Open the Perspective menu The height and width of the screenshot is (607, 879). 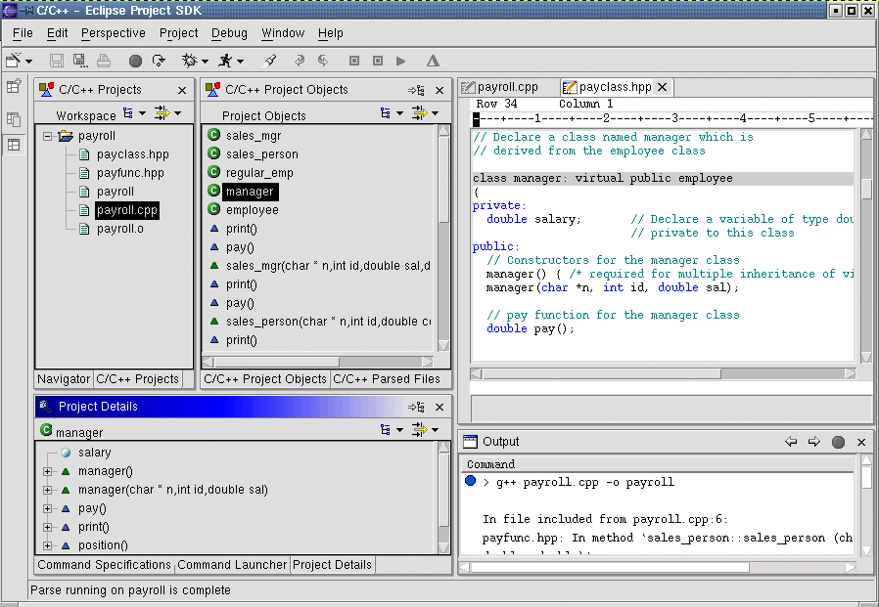114,33
